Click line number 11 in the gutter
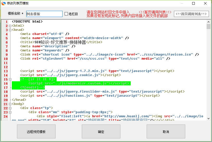This screenshot has width=212, height=142. pos(6,63)
